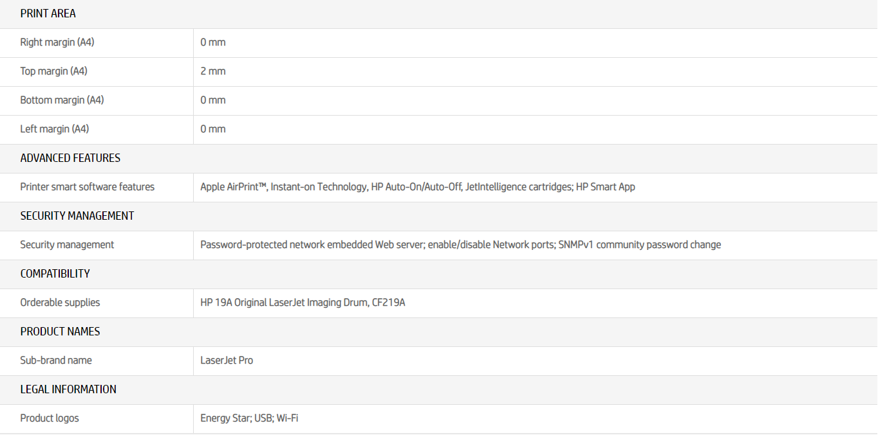
Task: Click the SECURITY MANAGEMENT section header
Action: click(x=77, y=216)
